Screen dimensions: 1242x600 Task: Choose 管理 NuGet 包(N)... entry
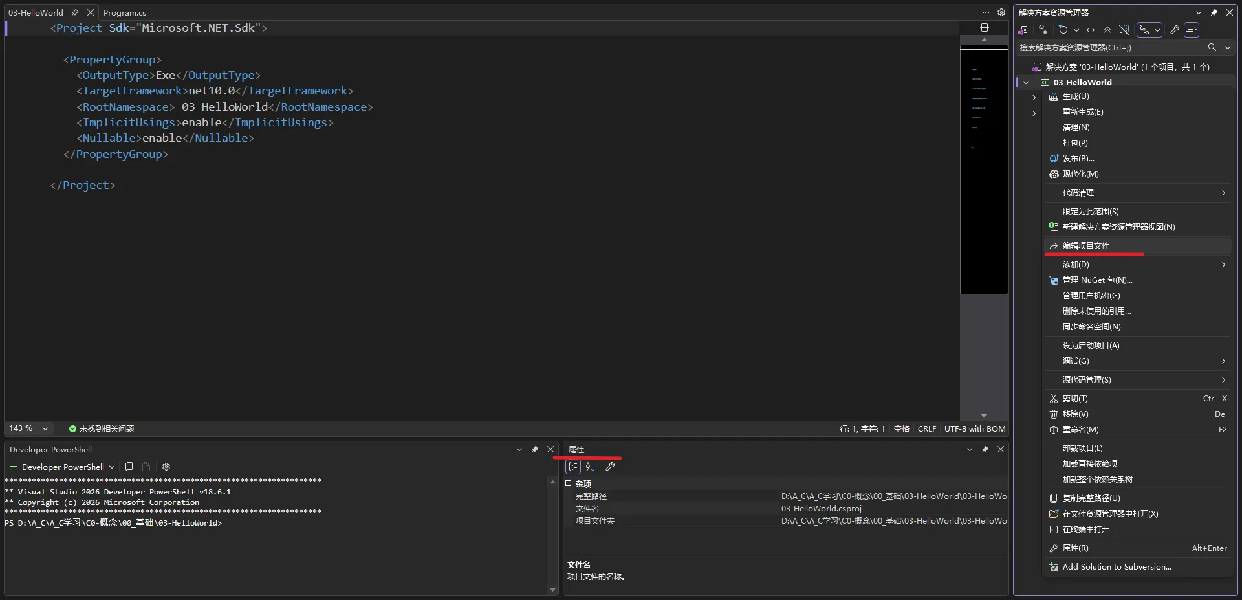[x=1137, y=280]
